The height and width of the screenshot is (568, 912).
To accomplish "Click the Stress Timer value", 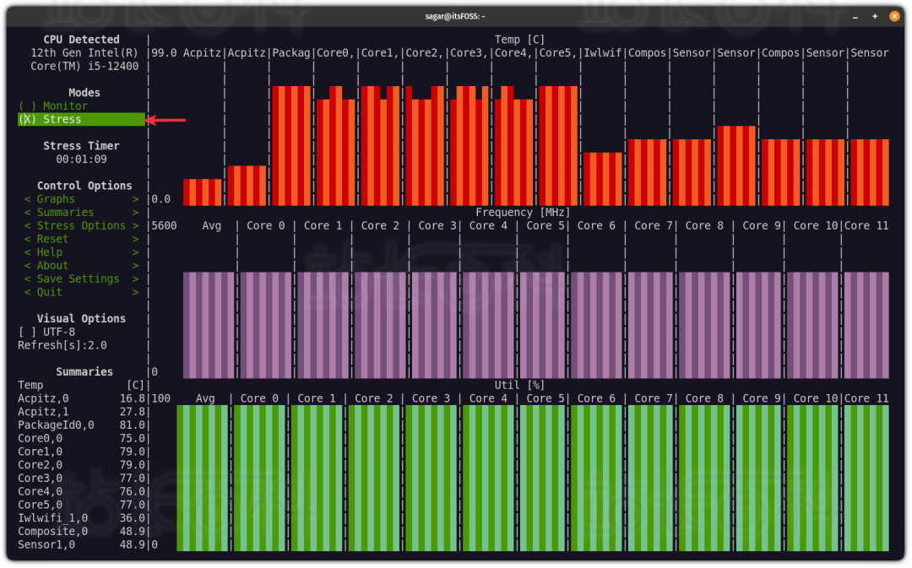I will point(81,160).
